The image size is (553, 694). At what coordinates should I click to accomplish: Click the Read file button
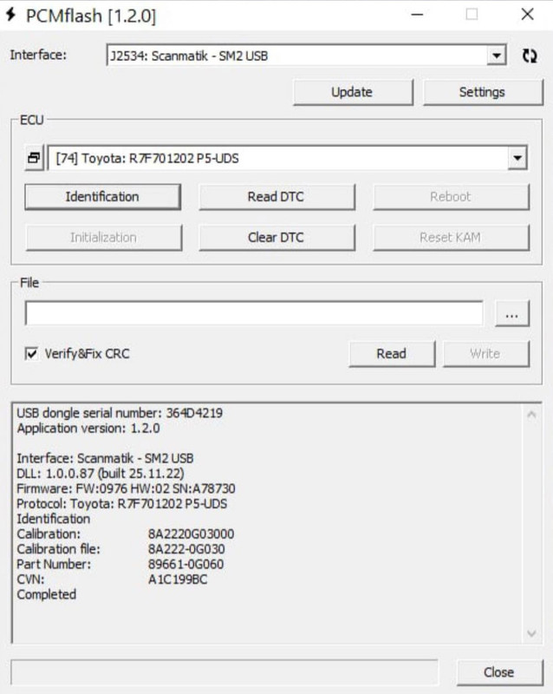392,354
